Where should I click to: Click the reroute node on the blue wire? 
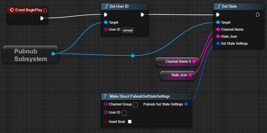click(x=133, y=56)
